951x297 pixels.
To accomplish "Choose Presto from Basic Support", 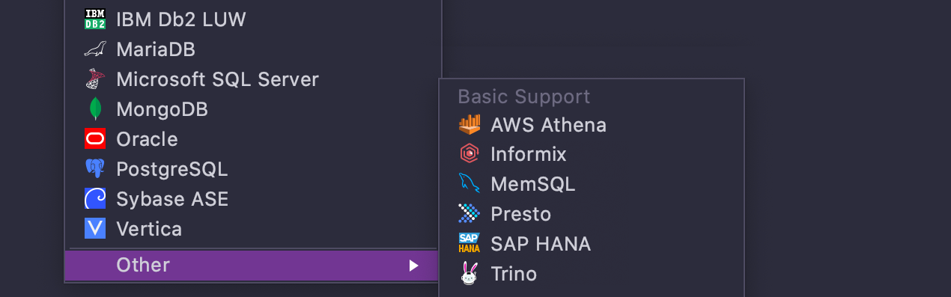I will 592,214.
